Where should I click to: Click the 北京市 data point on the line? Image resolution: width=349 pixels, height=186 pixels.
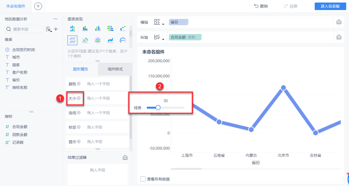point(283,87)
